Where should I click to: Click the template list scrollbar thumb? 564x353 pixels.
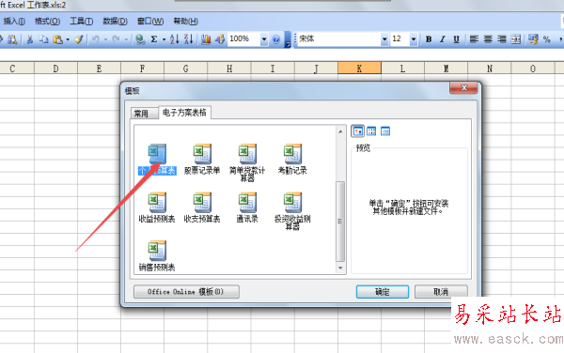[340, 222]
